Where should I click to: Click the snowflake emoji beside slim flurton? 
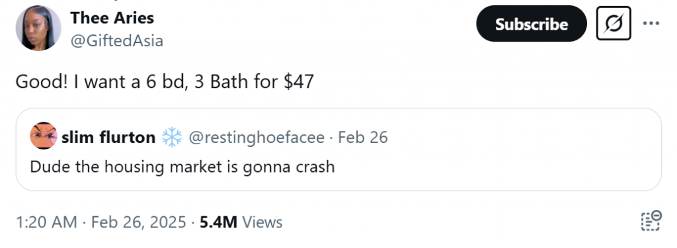pyautogui.click(x=172, y=138)
